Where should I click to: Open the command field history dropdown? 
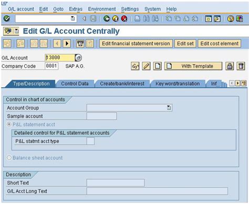(72, 18)
